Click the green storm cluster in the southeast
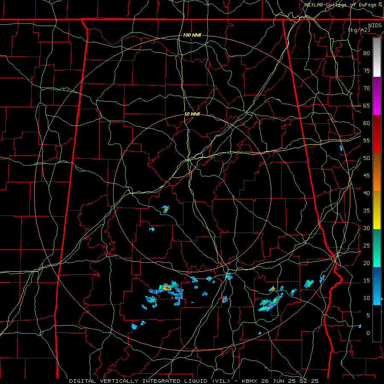This screenshot has width=384, height=384. pos(271,303)
